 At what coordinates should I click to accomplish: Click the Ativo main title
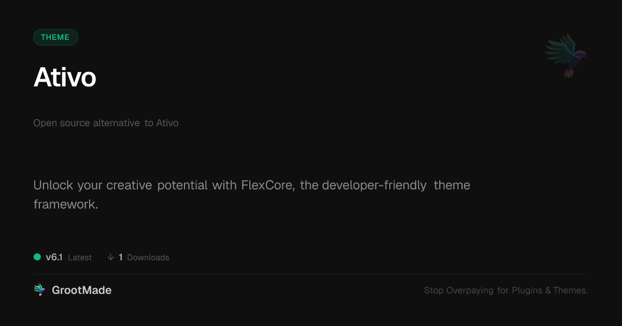pos(65,78)
